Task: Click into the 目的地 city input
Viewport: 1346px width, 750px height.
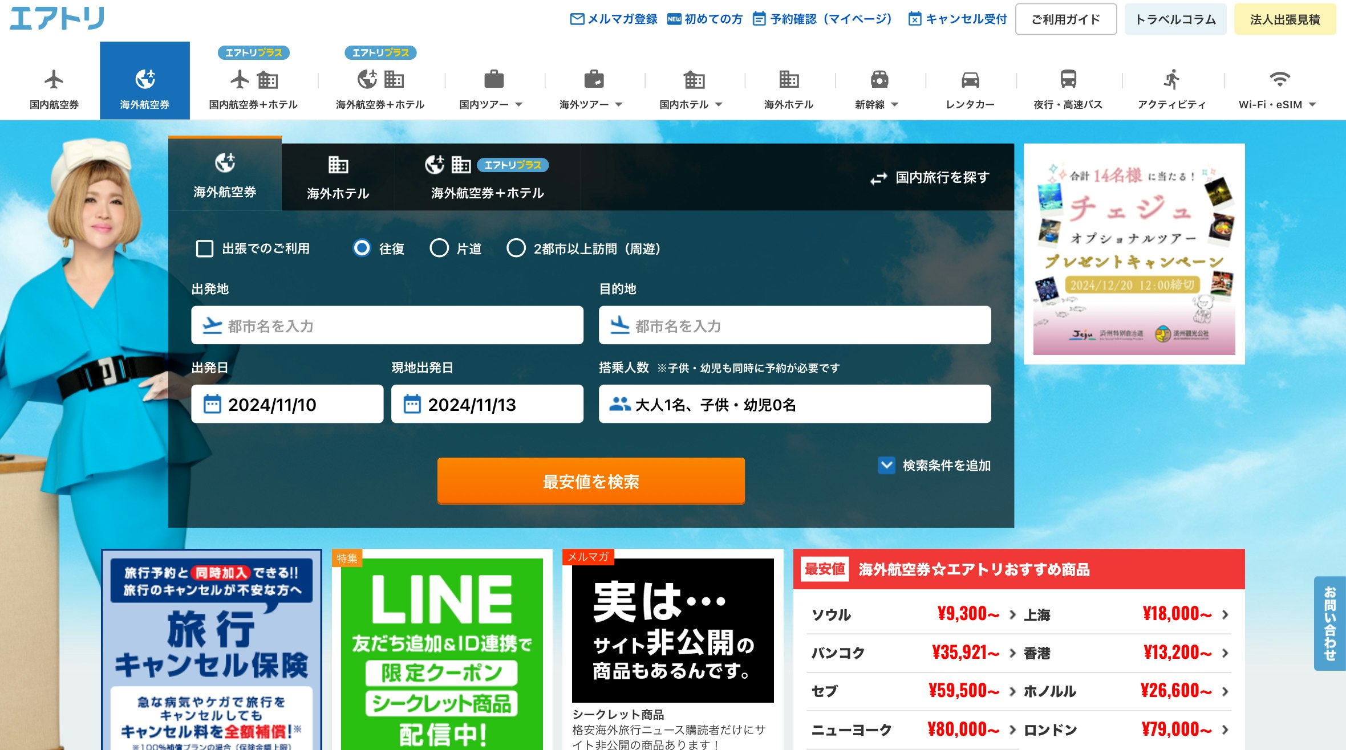Action: (794, 325)
